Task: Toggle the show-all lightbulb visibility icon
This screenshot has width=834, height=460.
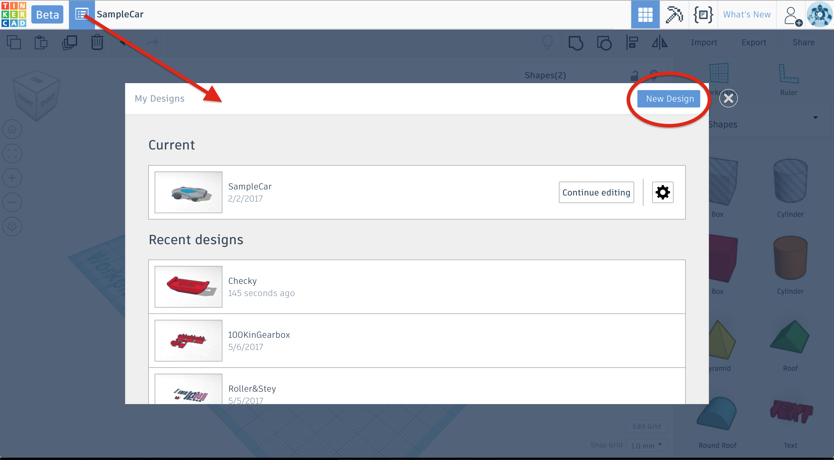Action: coord(547,42)
